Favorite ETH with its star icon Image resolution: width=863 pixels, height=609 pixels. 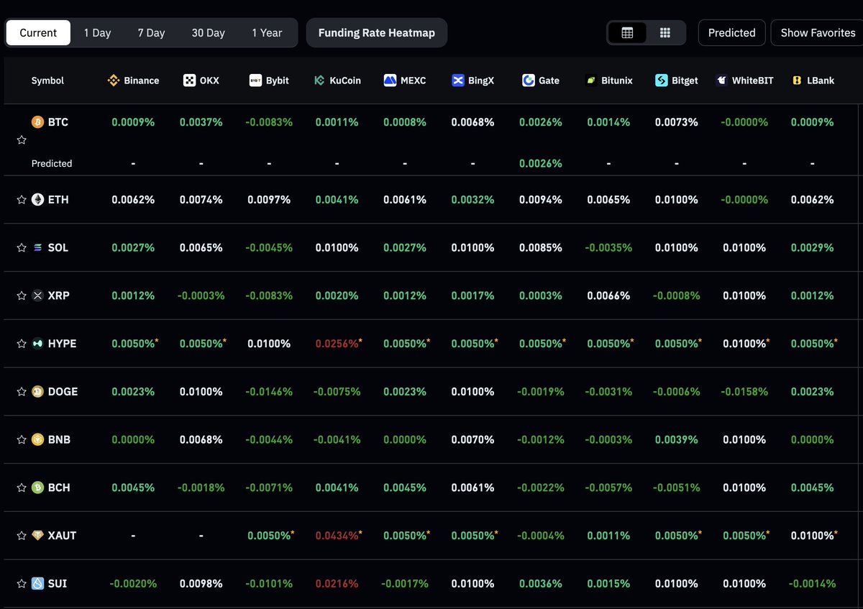coord(22,199)
